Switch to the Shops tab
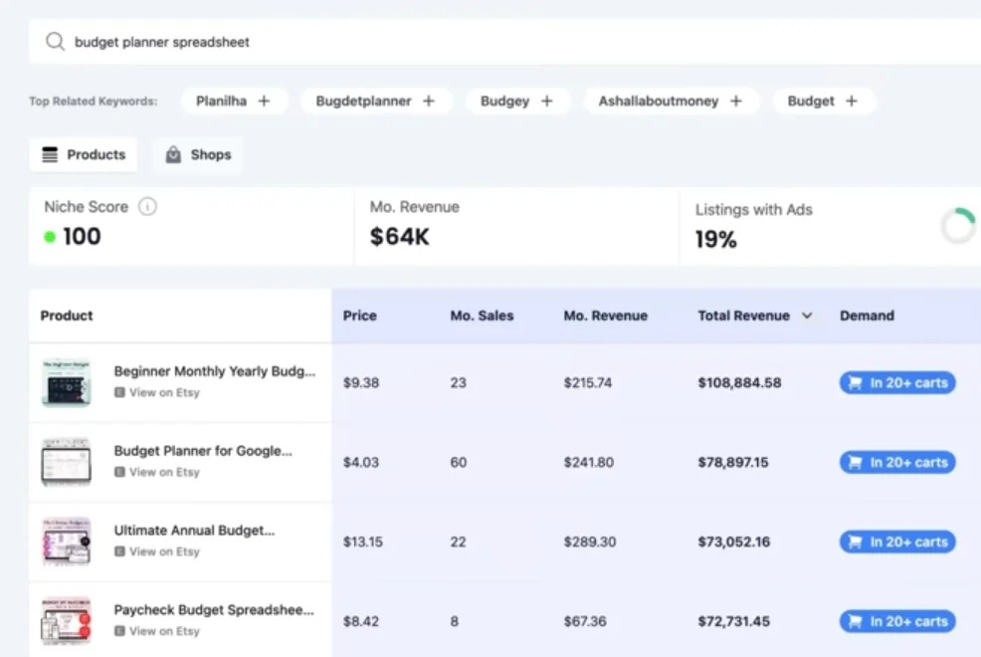 tap(198, 155)
